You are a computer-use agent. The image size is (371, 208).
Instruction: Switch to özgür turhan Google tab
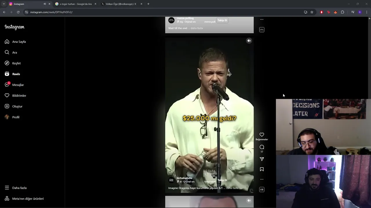[76, 4]
